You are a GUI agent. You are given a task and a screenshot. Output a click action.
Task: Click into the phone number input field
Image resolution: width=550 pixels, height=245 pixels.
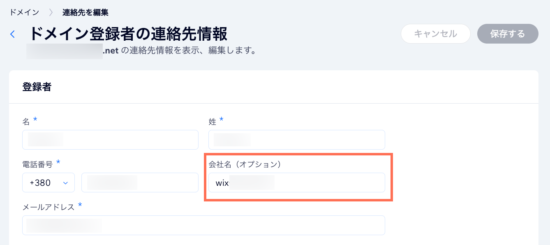140,183
